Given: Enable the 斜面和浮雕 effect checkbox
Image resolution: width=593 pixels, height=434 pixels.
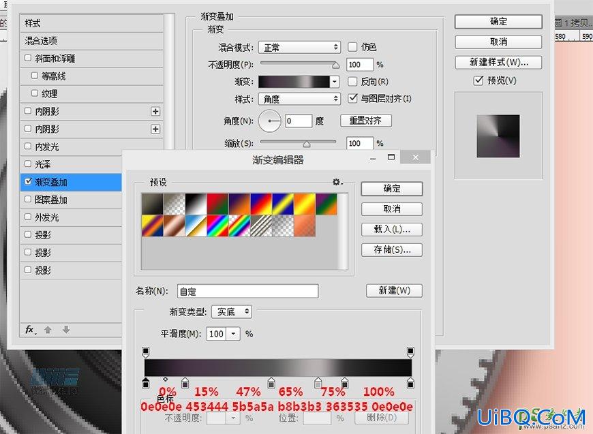Looking at the screenshot, I should click(28, 58).
